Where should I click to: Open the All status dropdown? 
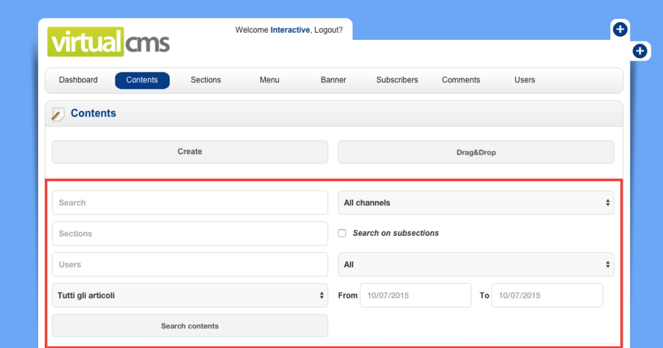(x=476, y=265)
